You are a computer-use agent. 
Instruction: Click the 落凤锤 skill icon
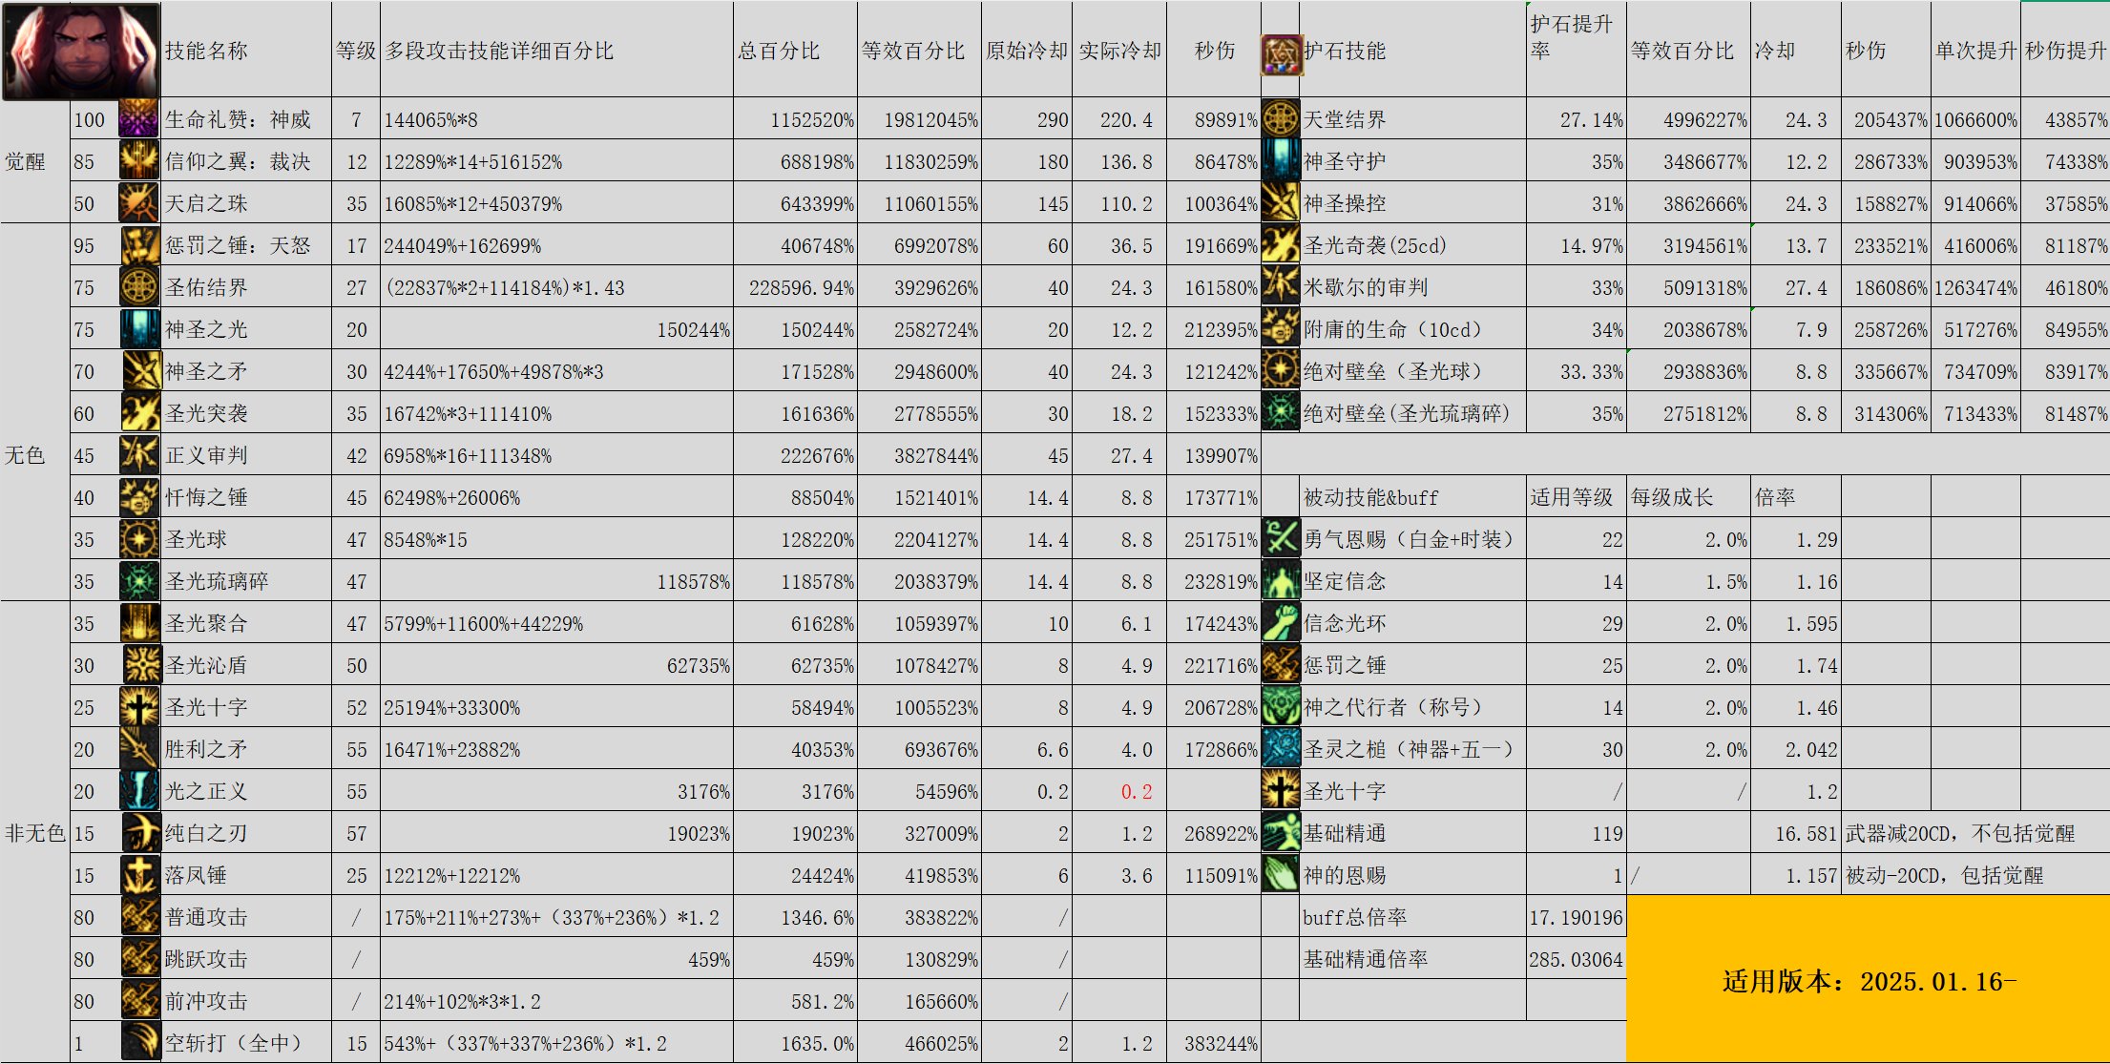coord(140,875)
